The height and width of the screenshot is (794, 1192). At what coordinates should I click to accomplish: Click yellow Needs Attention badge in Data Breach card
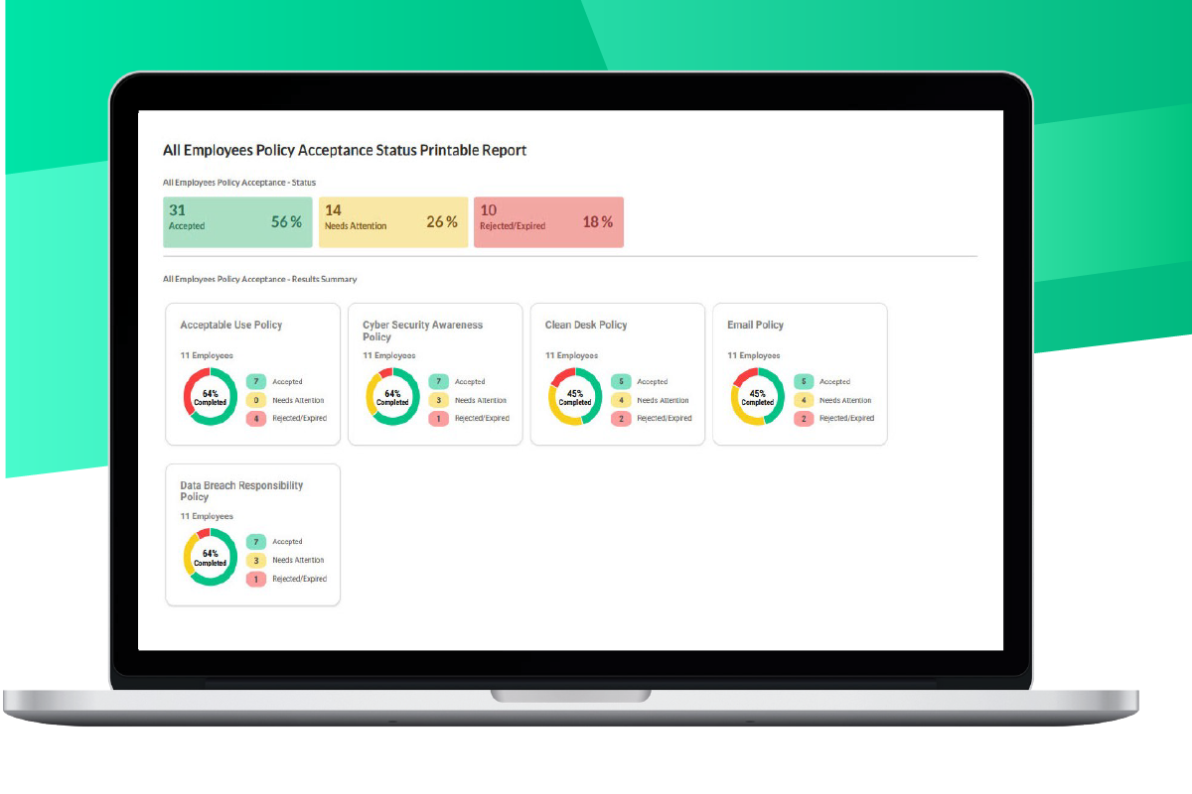pos(256,560)
